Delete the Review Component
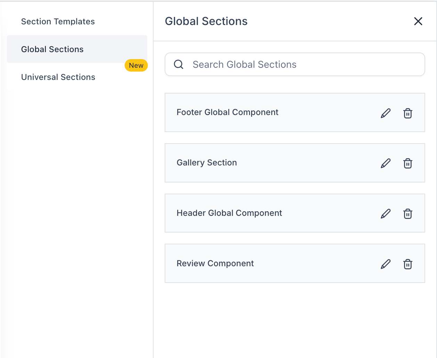This screenshot has width=437, height=358. coord(407,264)
